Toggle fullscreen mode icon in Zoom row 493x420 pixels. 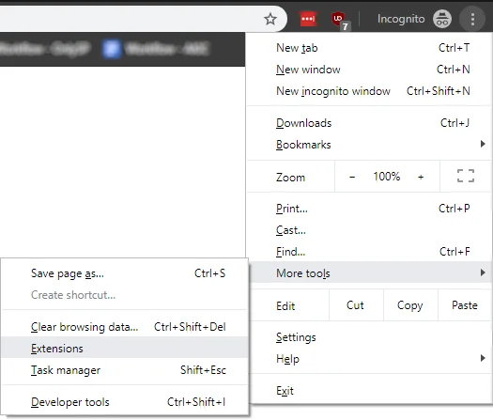click(x=466, y=176)
